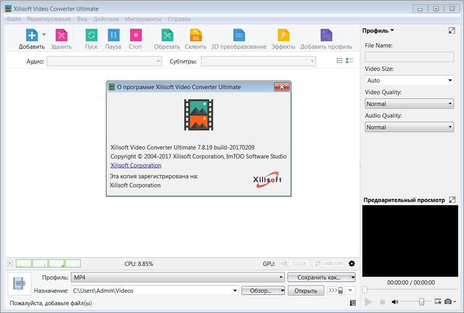
Task: Open the arrow next to Добавить
Action: pos(44,35)
